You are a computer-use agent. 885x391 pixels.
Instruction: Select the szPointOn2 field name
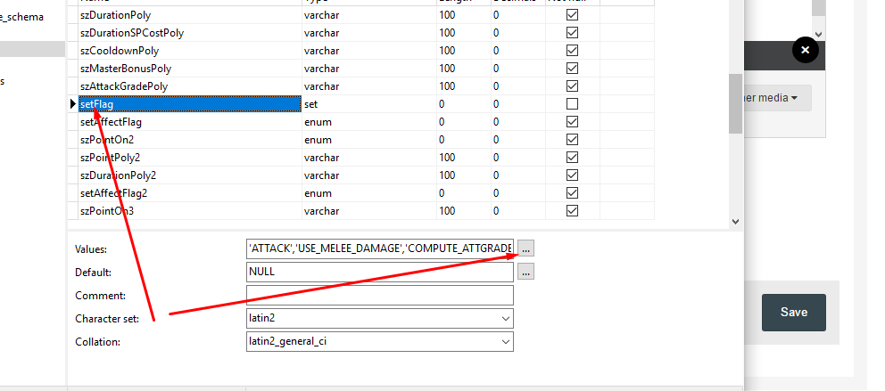pos(107,140)
